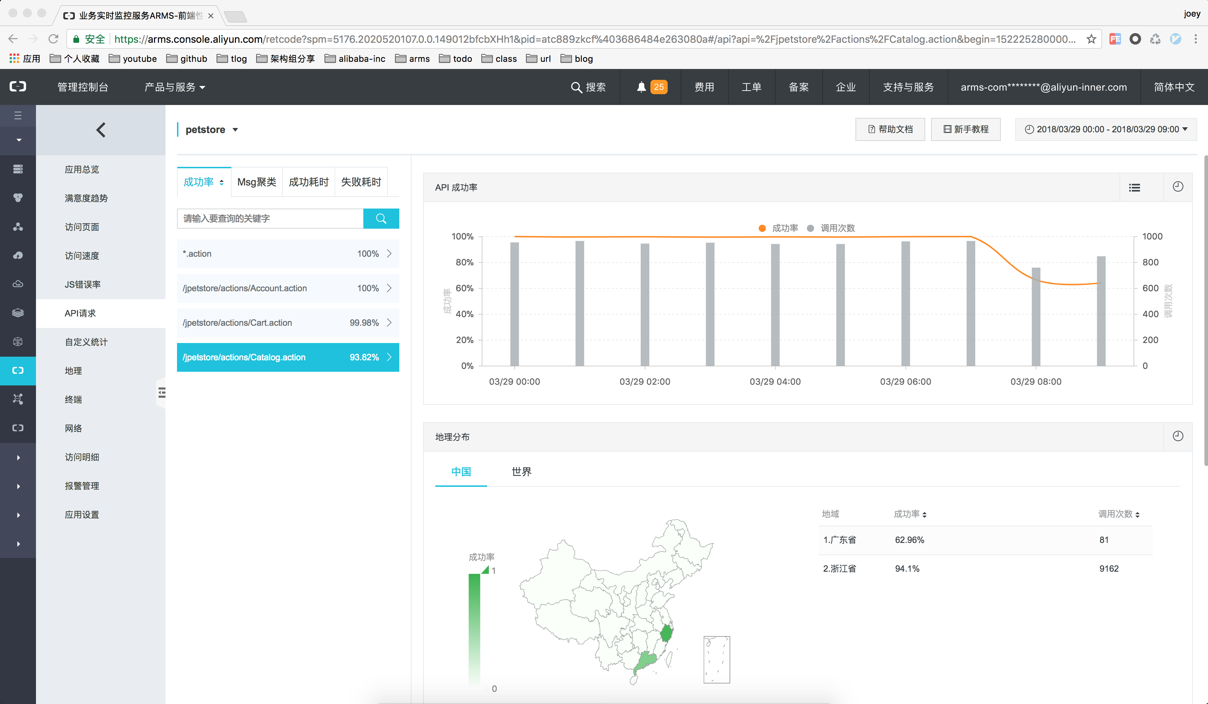Image resolution: width=1208 pixels, height=704 pixels.
Task: Click the keyword search input field
Action: [x=270, y=219]
